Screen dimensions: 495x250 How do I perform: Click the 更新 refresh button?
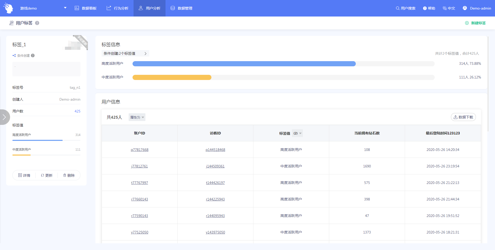click(x=47, y=175)
